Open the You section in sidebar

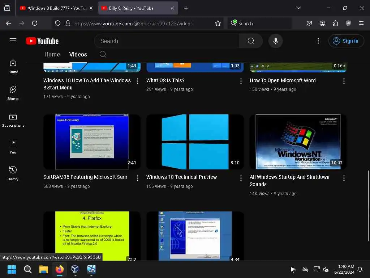pos(13,147)
